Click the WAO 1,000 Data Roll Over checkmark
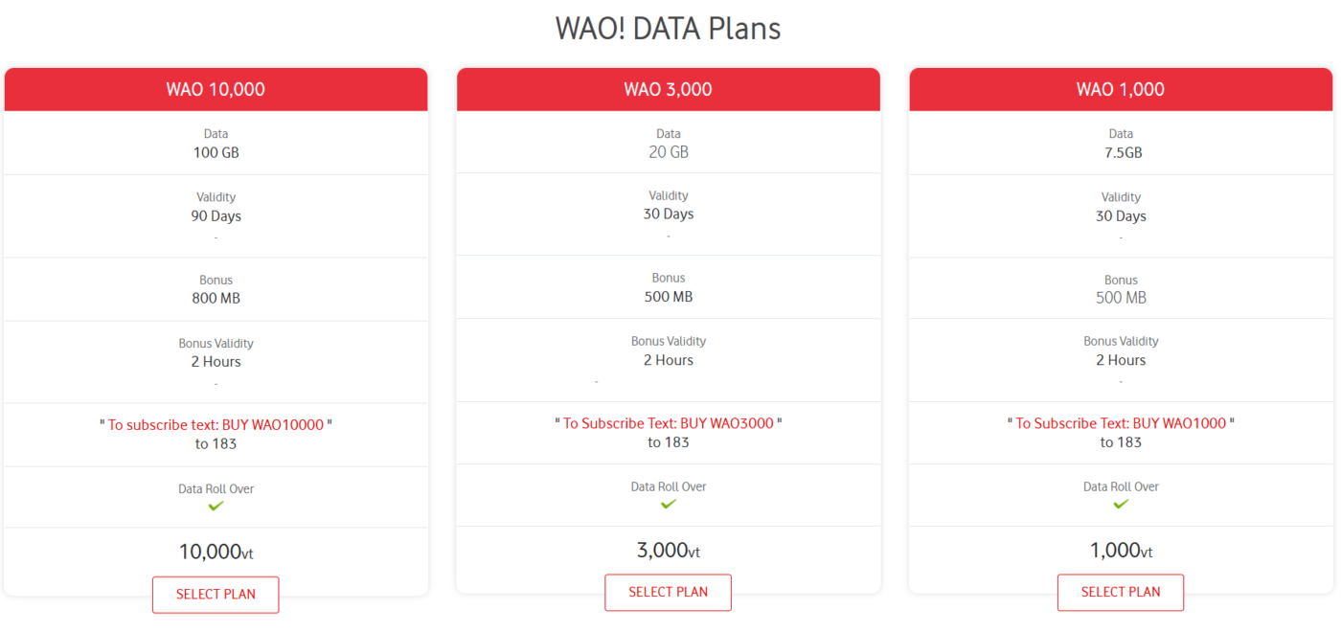This screenshot has height=632, width=1341. (x=1121, y=504)
